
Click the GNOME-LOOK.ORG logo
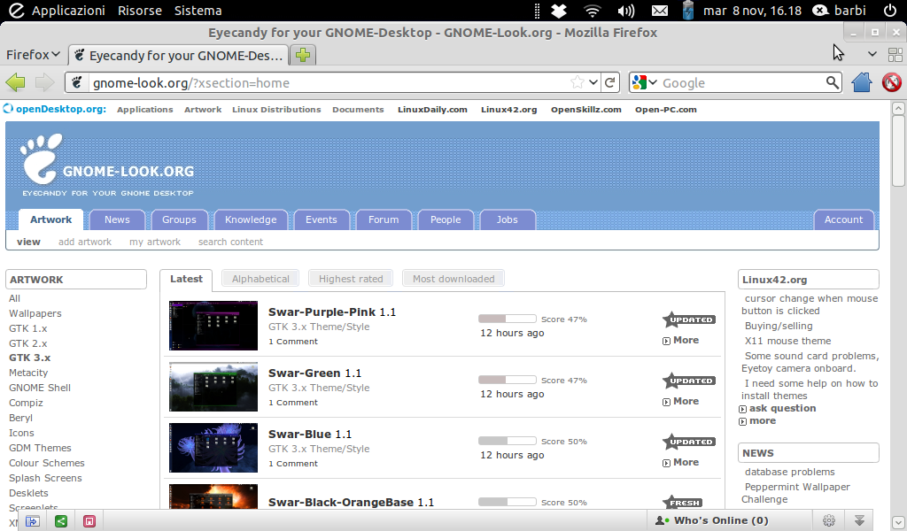point(107,165)
